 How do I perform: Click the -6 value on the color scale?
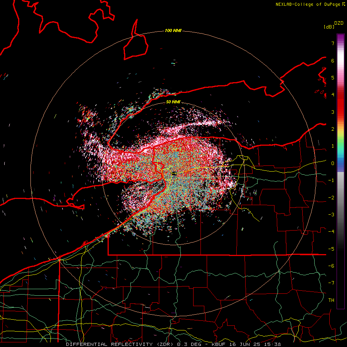(x=331, y=266)
